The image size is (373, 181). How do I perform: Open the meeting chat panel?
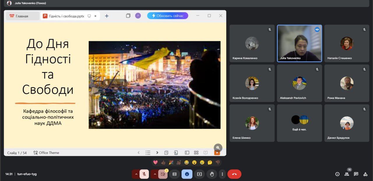point(356,174)
